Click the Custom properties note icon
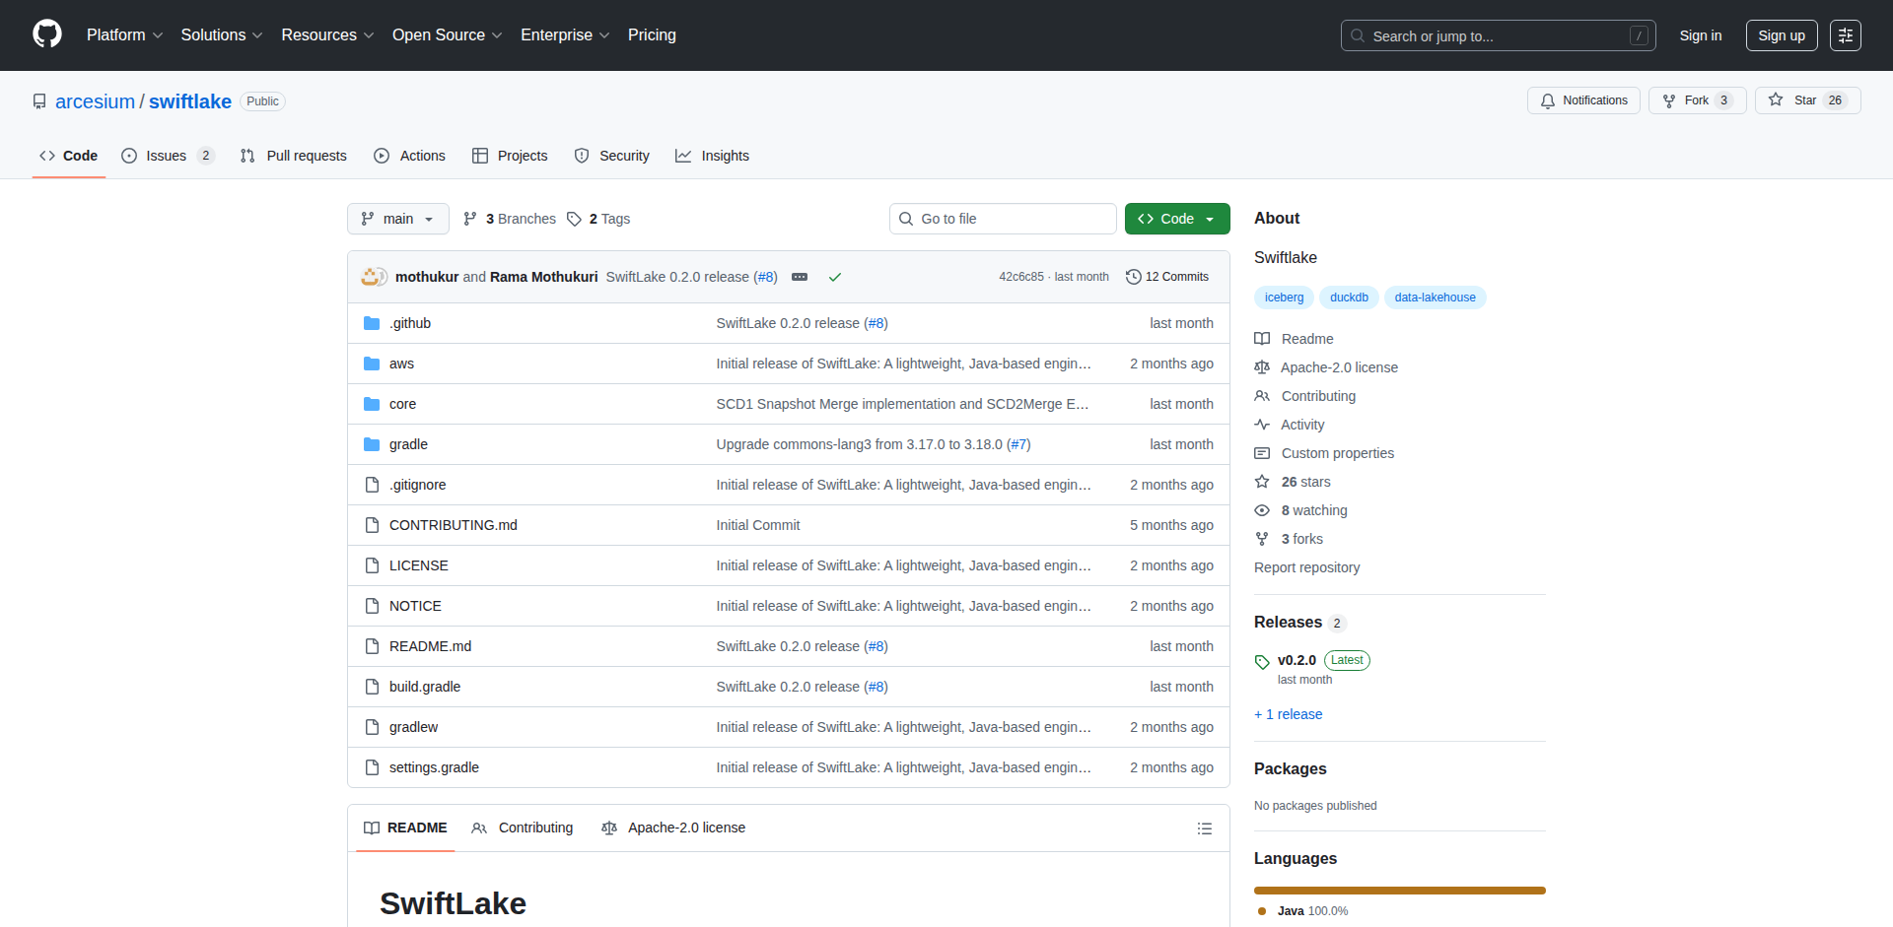This screenshot has height=927, width=1893. pos(1262,453)
